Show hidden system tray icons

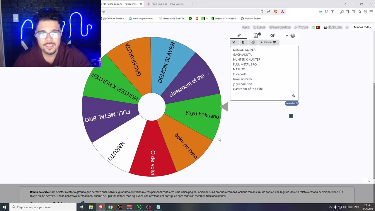(331, 207)
